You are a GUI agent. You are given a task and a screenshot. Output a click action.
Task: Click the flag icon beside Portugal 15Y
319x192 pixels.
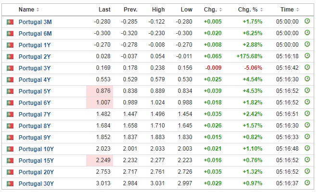10,160
